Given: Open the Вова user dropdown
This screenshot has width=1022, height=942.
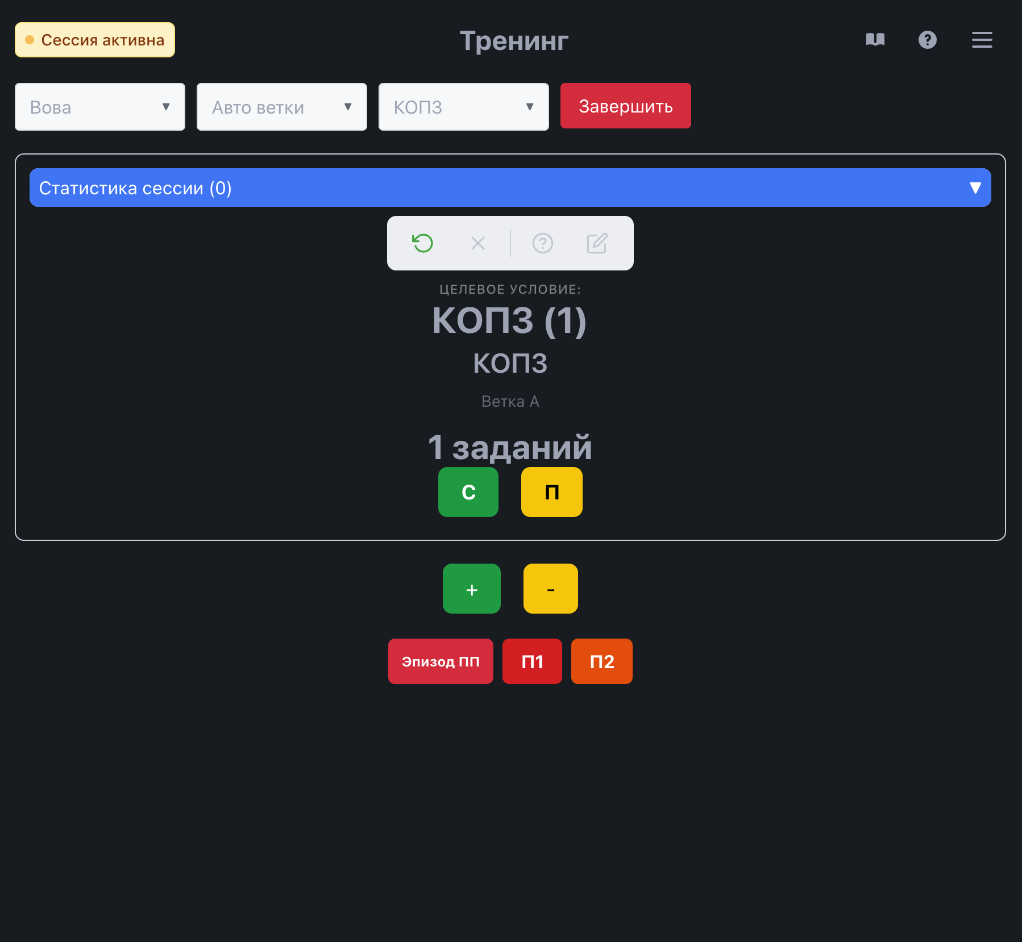Looking at the screenshot, I should click(x=100, y=107).
